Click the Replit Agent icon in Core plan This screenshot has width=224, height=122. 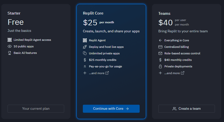[85, 40]
